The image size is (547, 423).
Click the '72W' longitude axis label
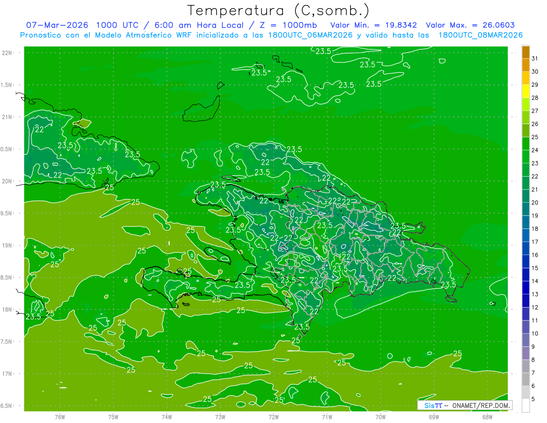point(273,417)
